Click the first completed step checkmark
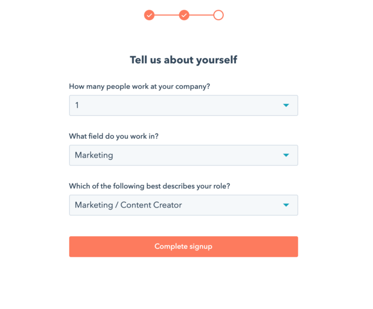This screenshot has height=309, width=373. point(149,15)
